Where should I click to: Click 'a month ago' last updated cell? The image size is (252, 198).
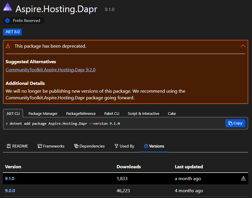(x=188, y=179)
